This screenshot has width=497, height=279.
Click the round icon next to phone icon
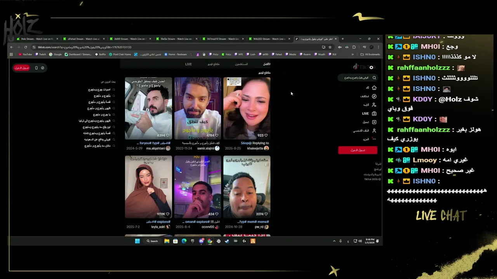click(x=43, y=68)
